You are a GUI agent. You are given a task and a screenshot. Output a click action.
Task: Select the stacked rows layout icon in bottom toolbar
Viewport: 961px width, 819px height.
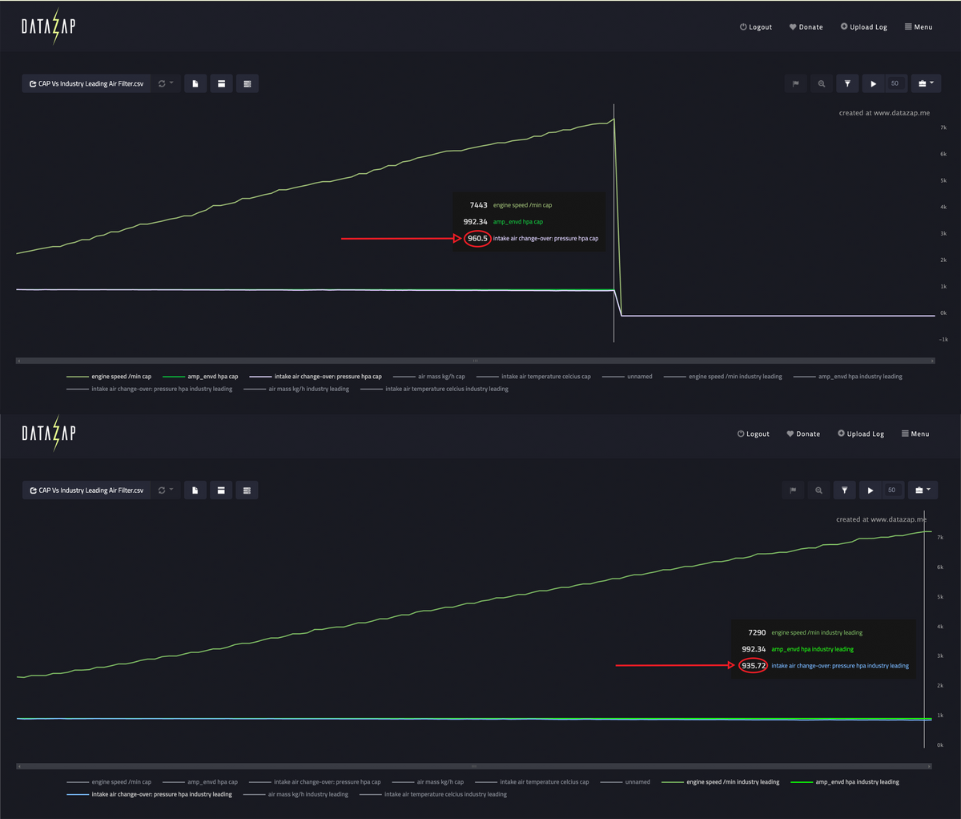[x=247, y=490]
